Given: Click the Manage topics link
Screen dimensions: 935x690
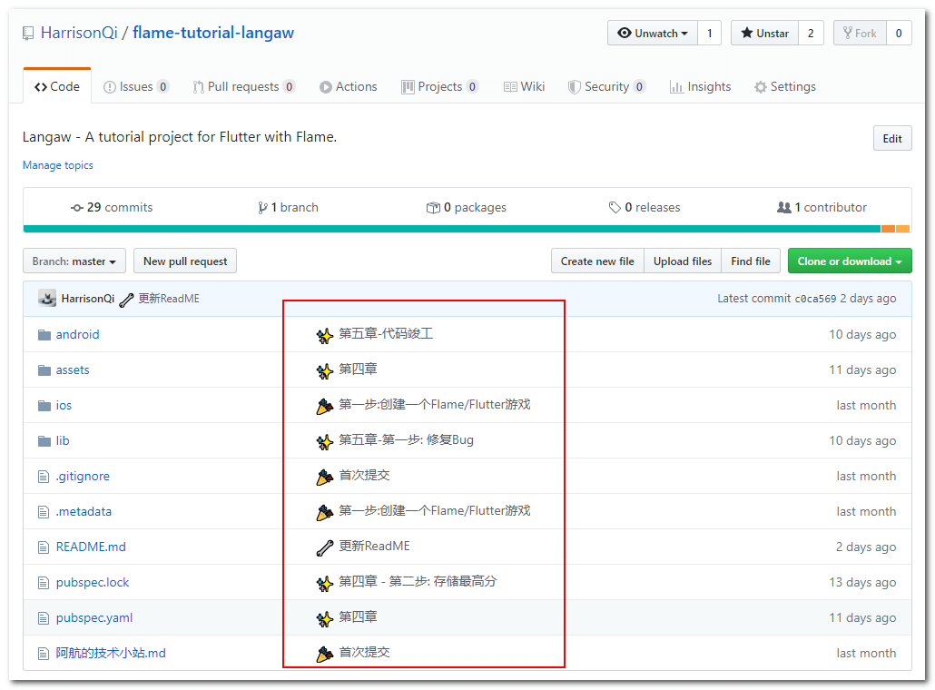Looking at the screenshot, I should [x=58, y=165].
